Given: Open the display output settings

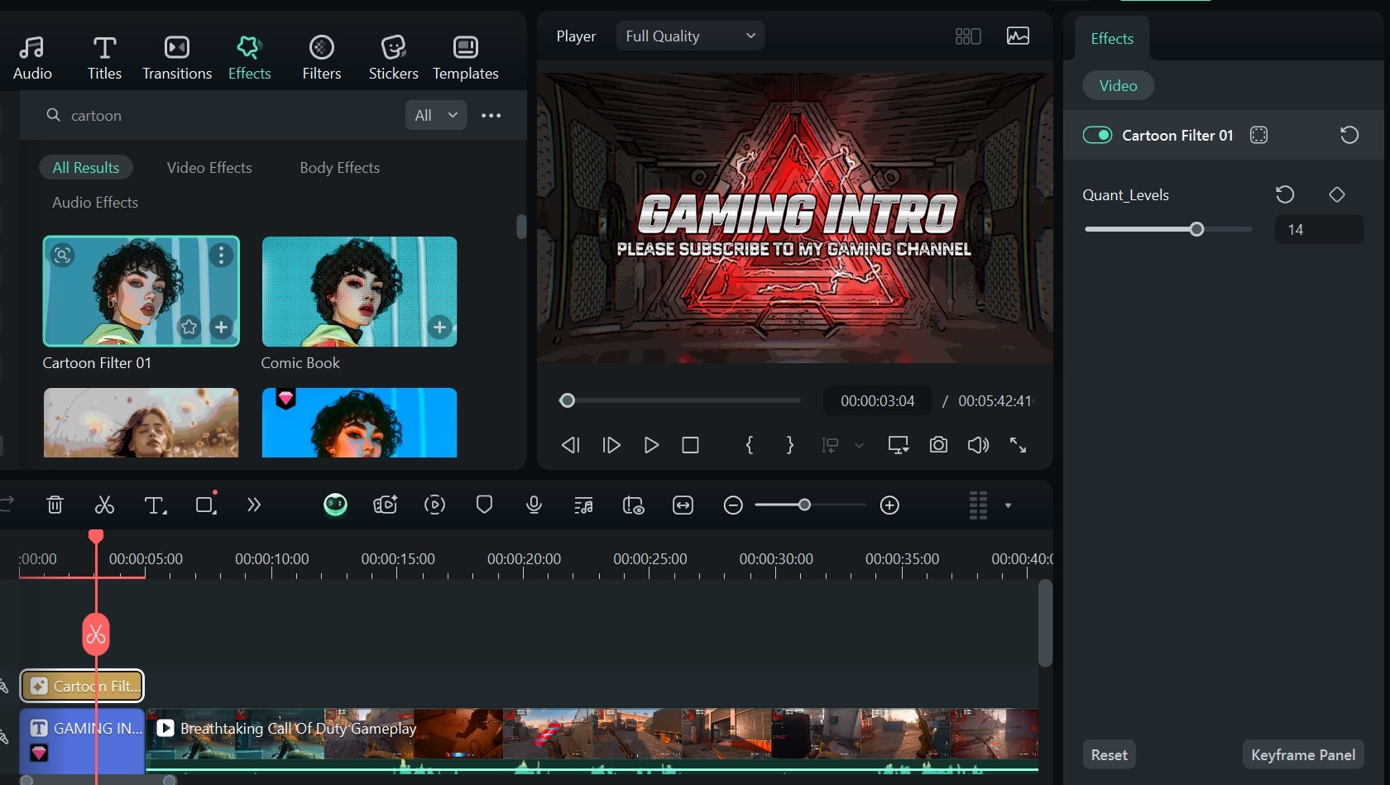Looking at the screenshot, I should 899,445.
